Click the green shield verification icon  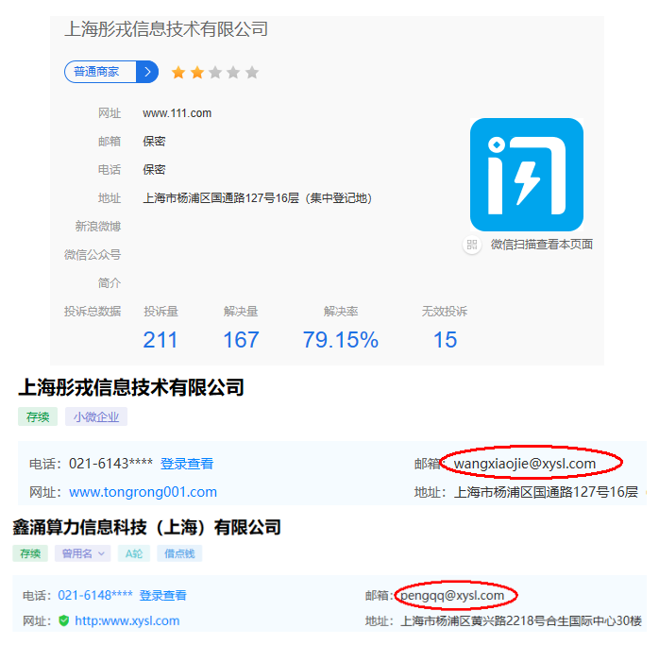click(64, 620)
